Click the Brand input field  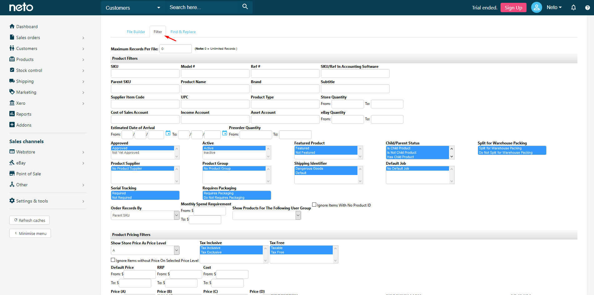pos(285,89)
